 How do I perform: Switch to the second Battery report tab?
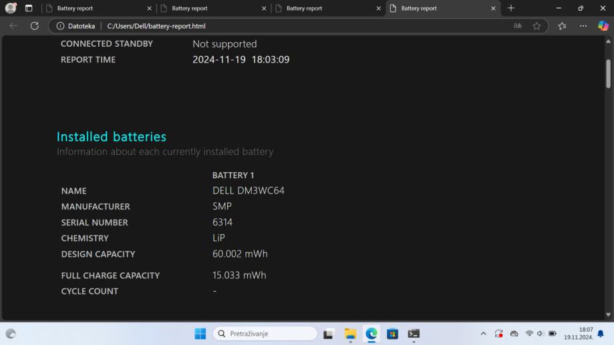pyautogui.click(x=212, y=8)
